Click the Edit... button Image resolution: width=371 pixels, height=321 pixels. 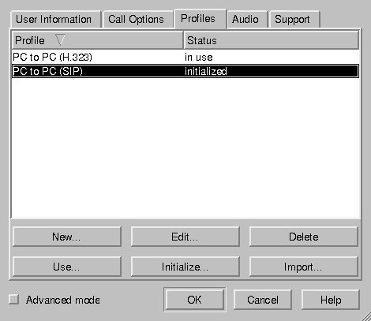(x=185, y=237)
